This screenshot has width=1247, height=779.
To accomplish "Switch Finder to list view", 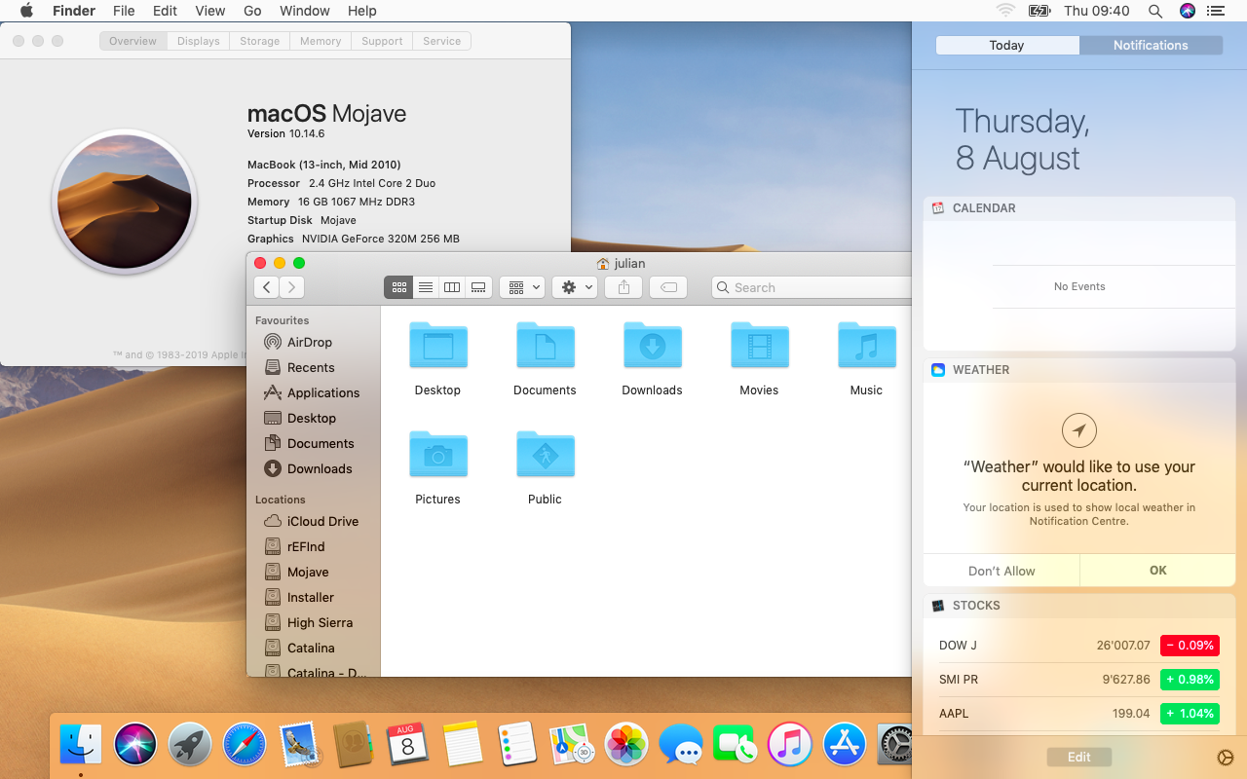I will [x=426, y=287].
